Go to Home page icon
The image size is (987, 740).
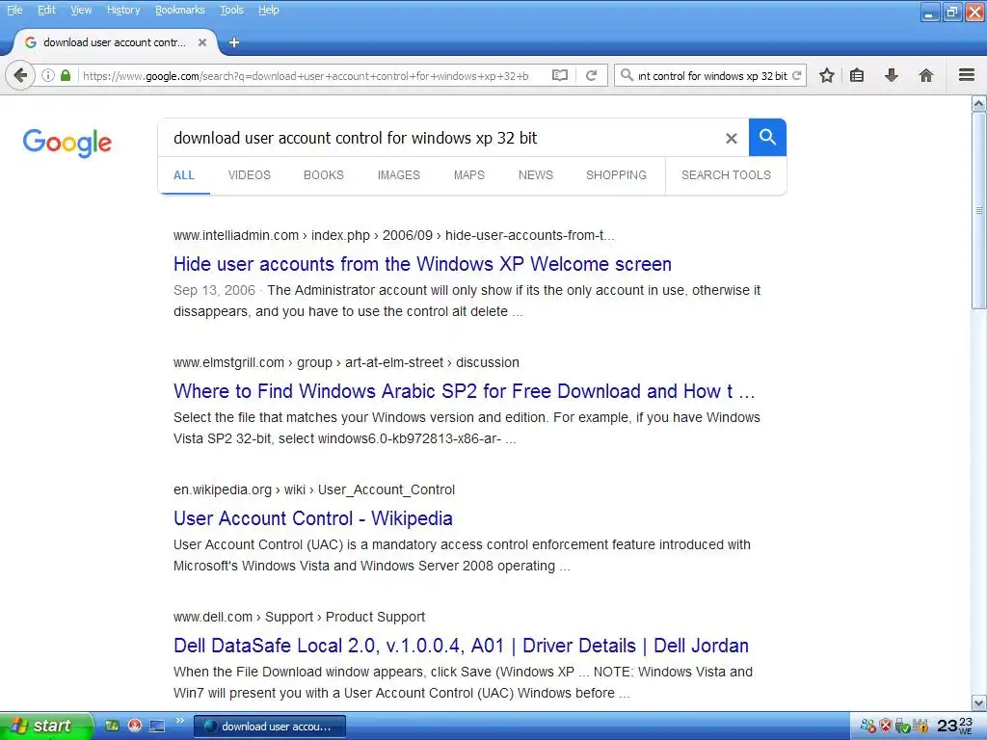926,75
